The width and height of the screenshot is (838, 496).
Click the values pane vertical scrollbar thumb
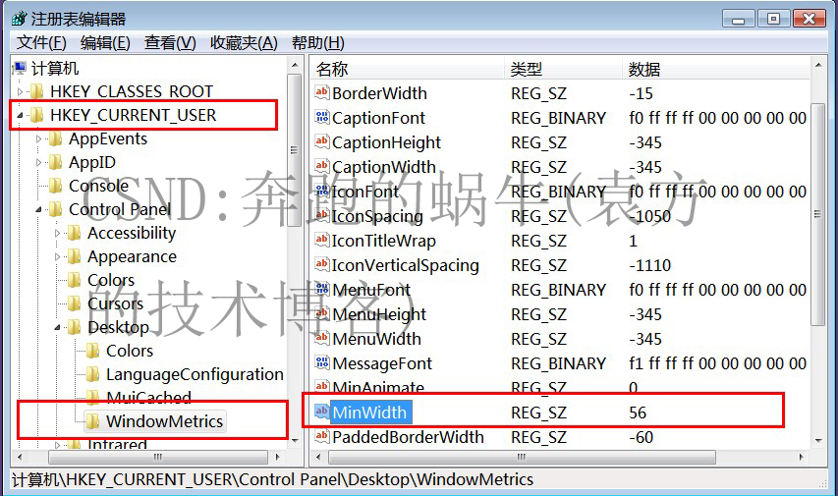pyautogui.click(x=818, y=214)
